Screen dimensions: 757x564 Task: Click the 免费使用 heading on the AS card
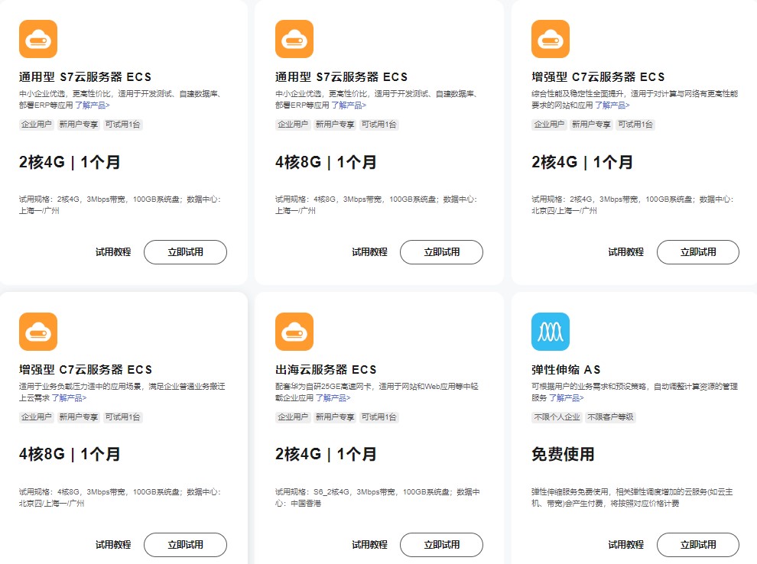coord(563,454)
